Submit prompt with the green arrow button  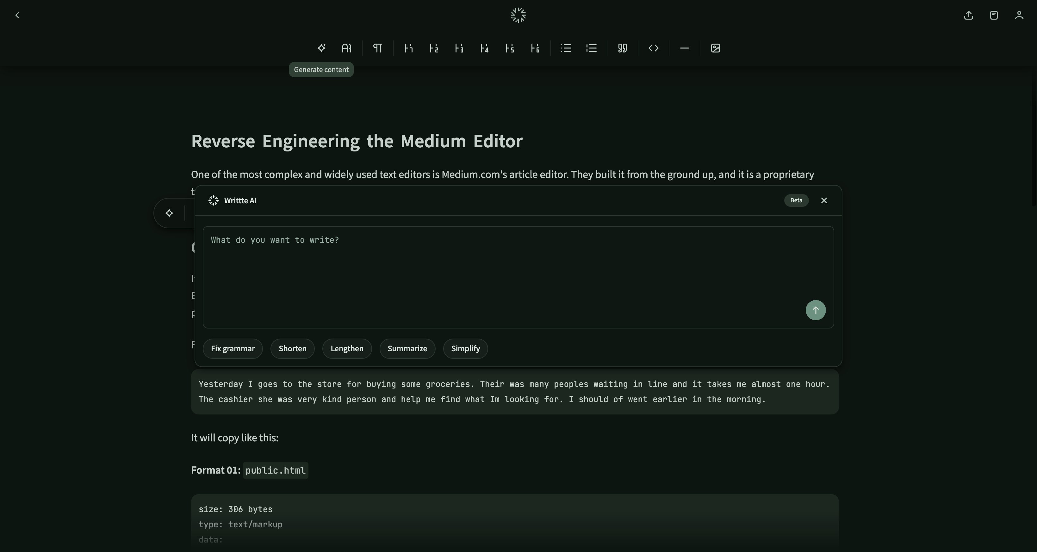click(816, 310)
